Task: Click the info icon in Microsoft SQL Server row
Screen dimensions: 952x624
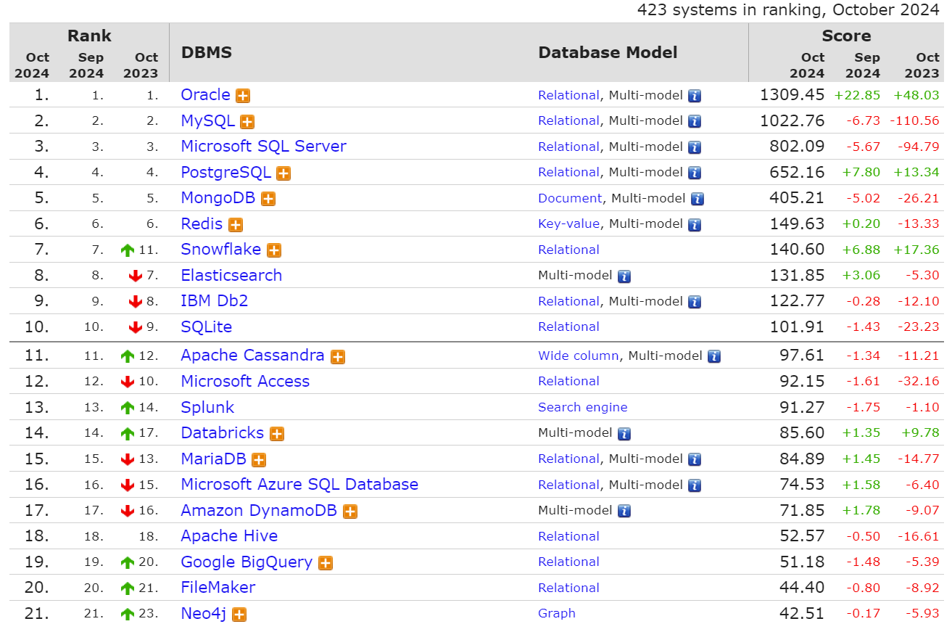Action: [695, 147]
